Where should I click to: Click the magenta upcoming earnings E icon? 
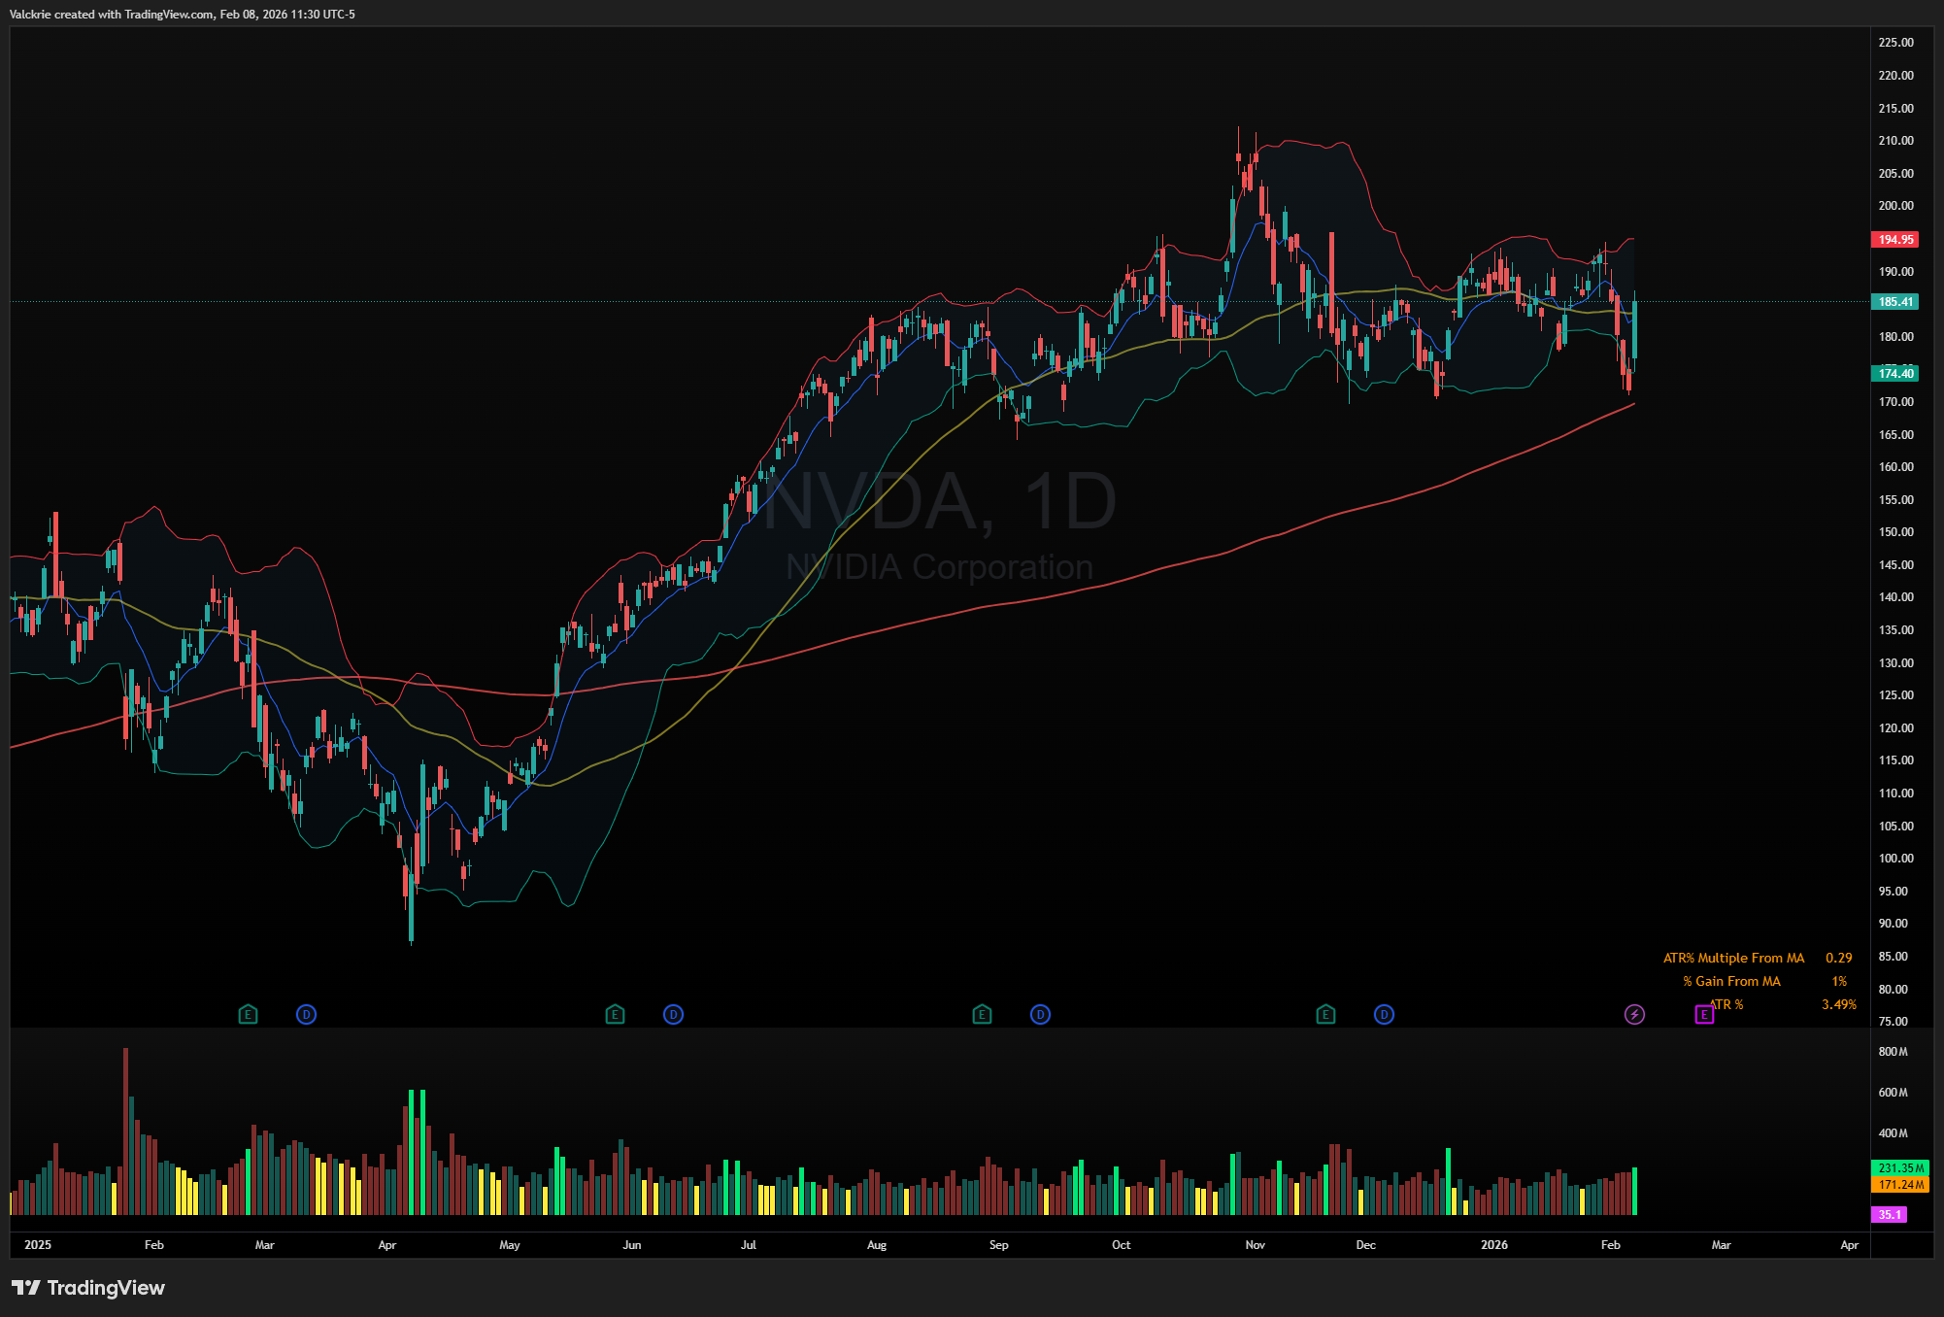[1704, 1015]
